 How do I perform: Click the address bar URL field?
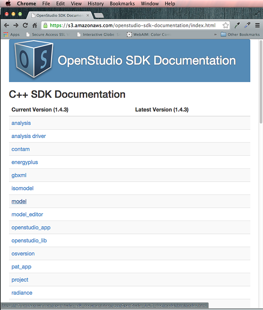pos(133,25)
